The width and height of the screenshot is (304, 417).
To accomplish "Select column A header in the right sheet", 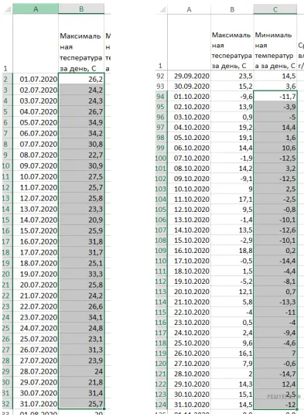I will pyautogui.click(x=189, y=9).
